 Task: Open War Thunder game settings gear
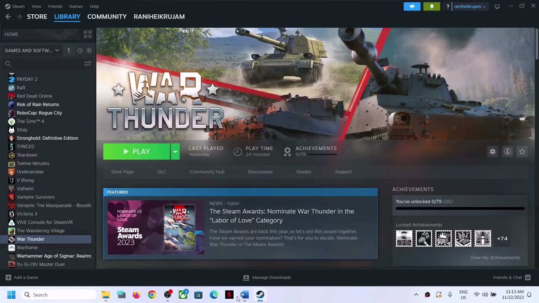493,151
